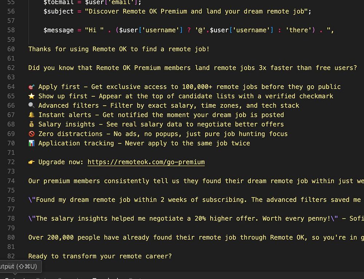Click the bell emoji before Instant alerts

coord(31,115)
